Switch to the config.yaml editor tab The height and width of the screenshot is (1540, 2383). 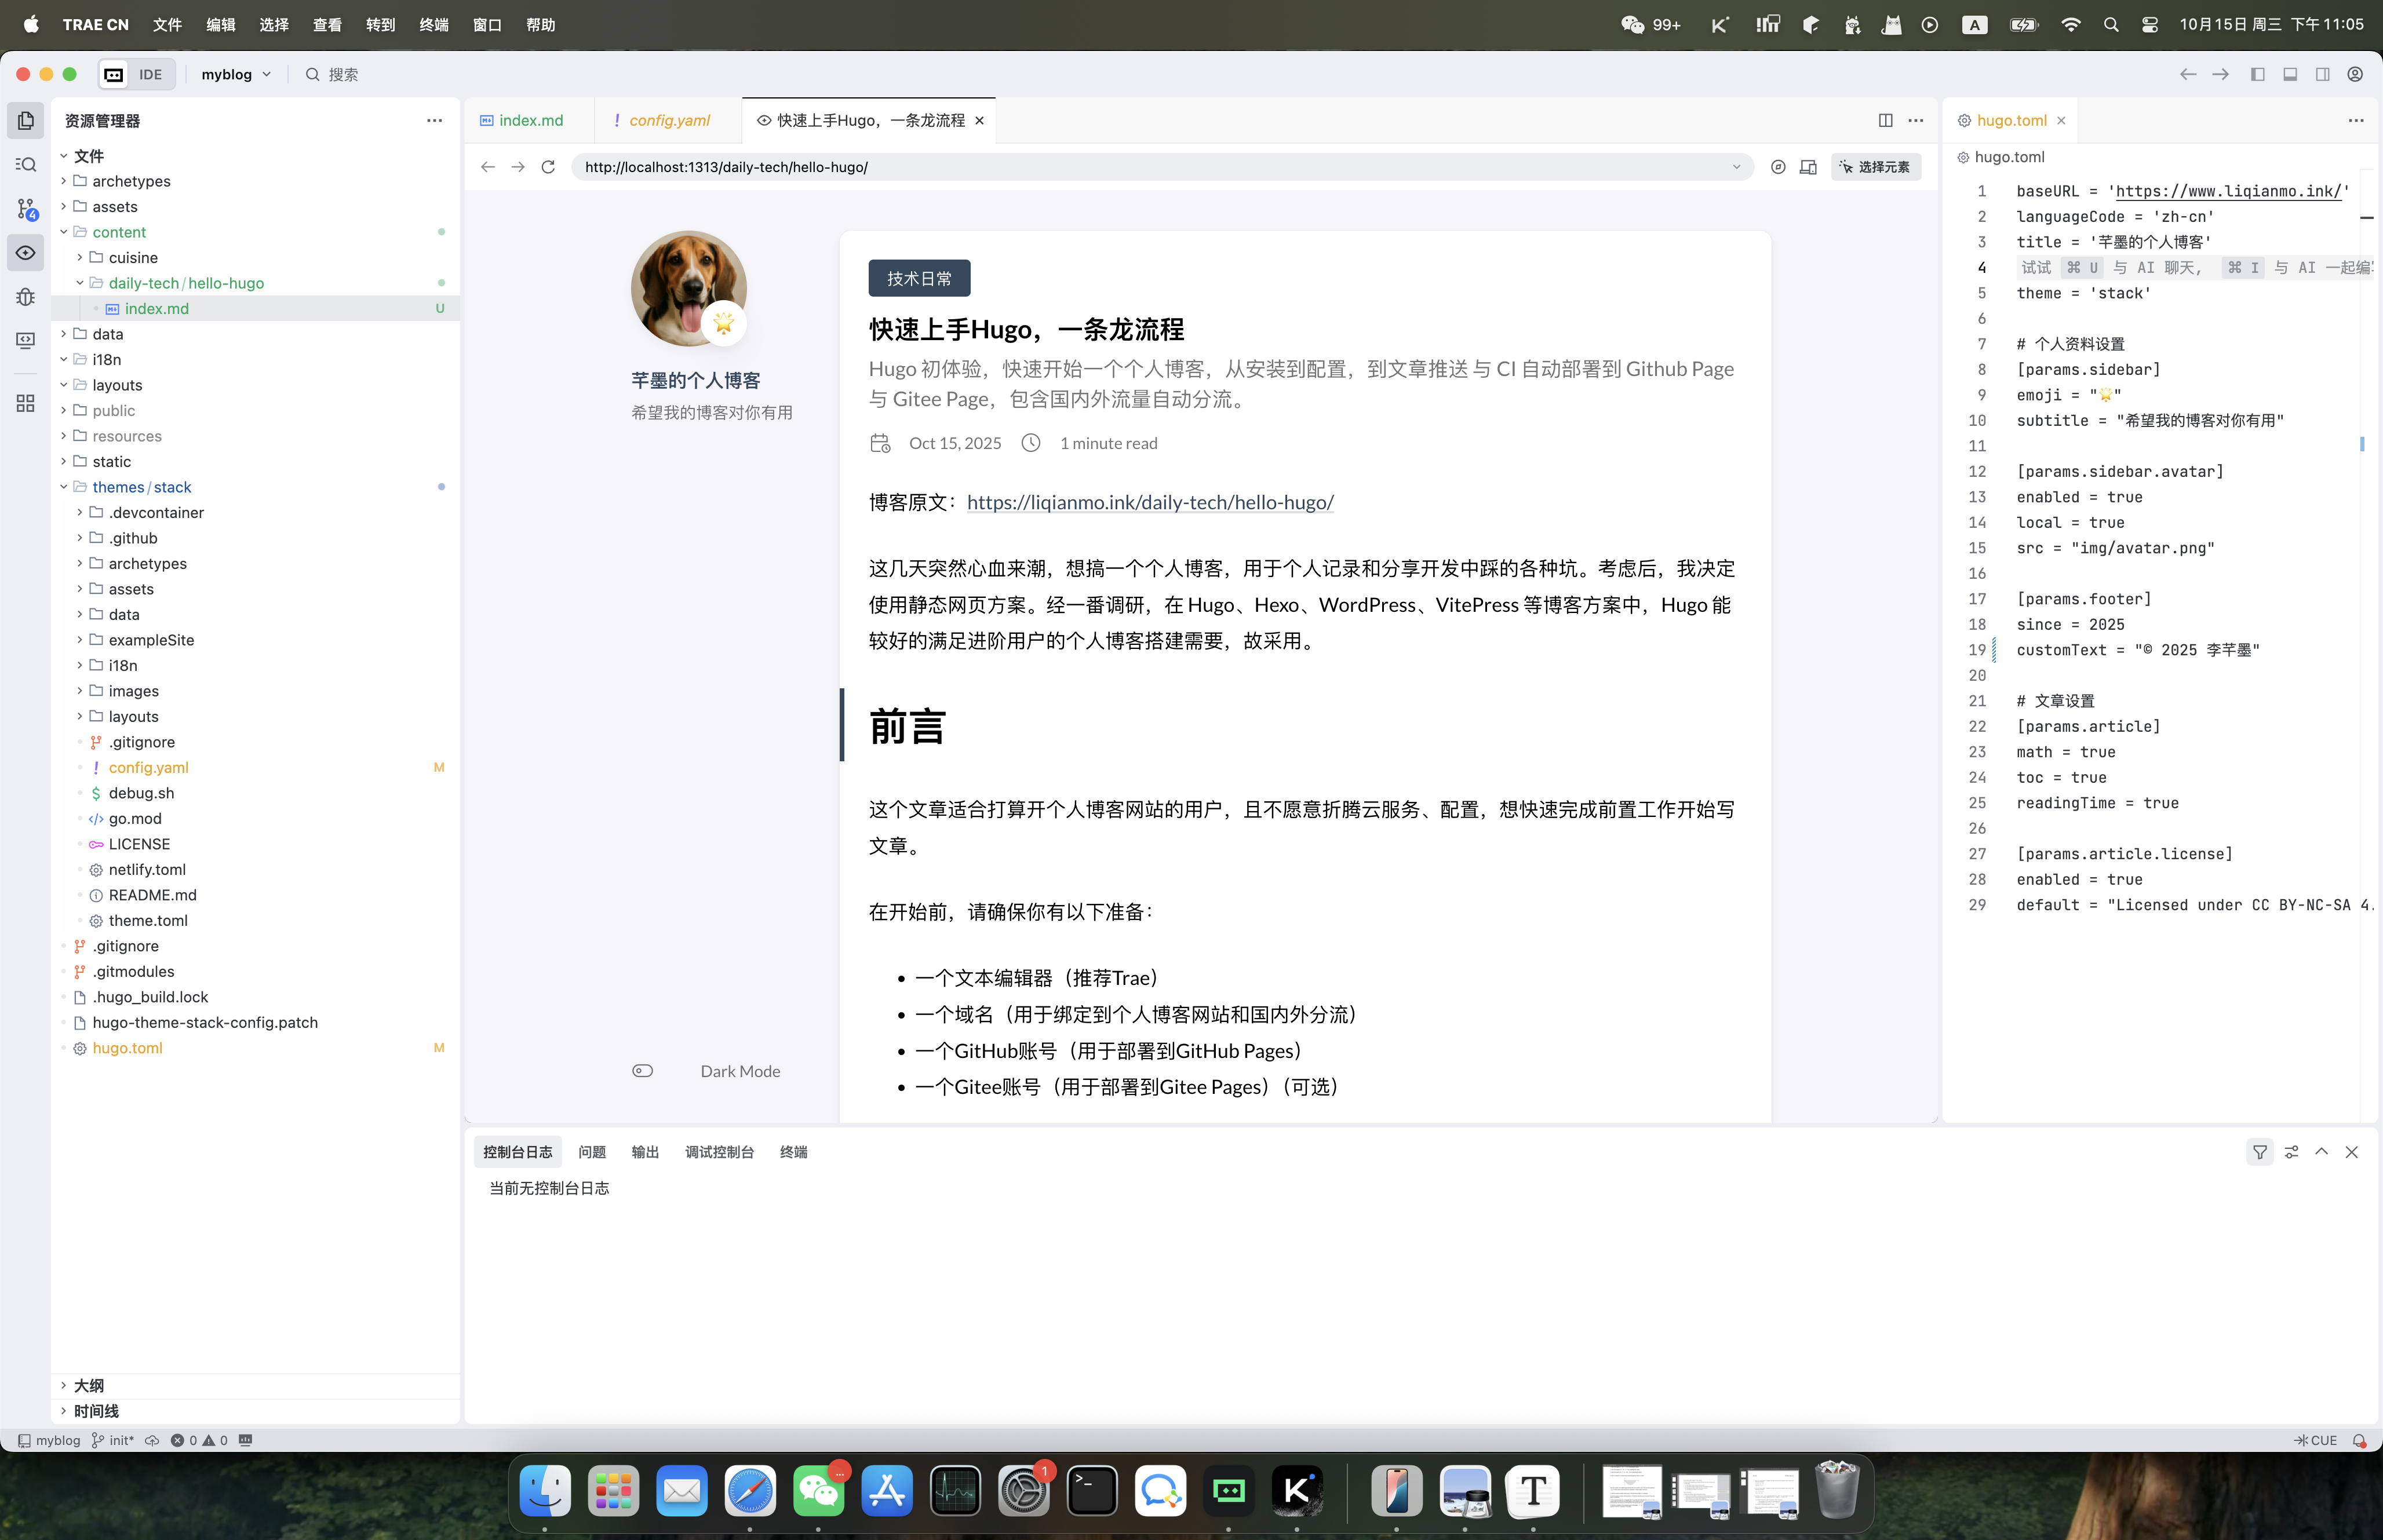pyautogui.click(x=669, y=120)
